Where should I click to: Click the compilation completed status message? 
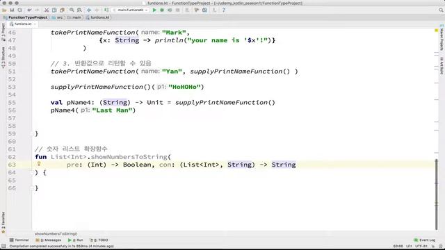pyautogui.click(x=61, y=246)
